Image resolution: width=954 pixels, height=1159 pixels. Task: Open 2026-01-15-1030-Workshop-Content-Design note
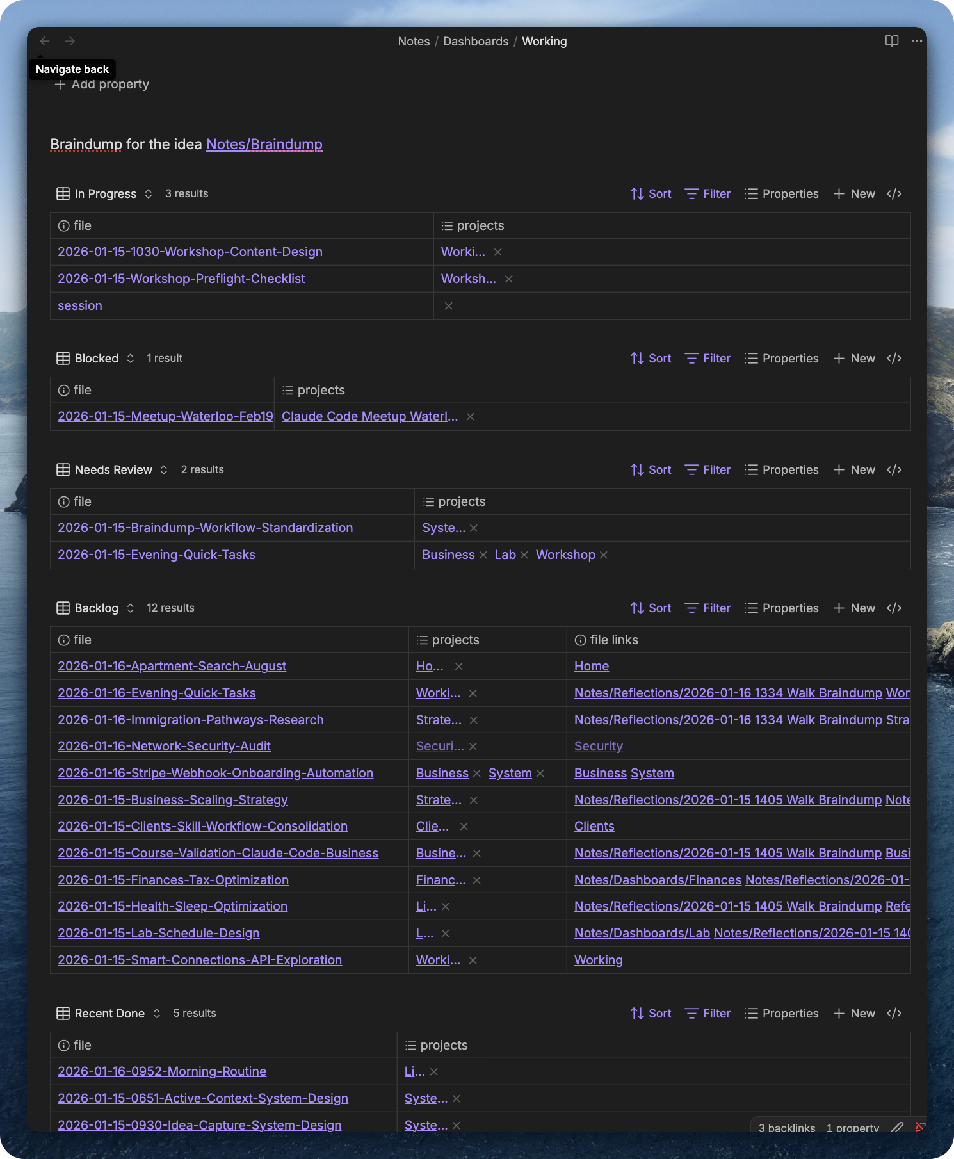coord(190,252)
